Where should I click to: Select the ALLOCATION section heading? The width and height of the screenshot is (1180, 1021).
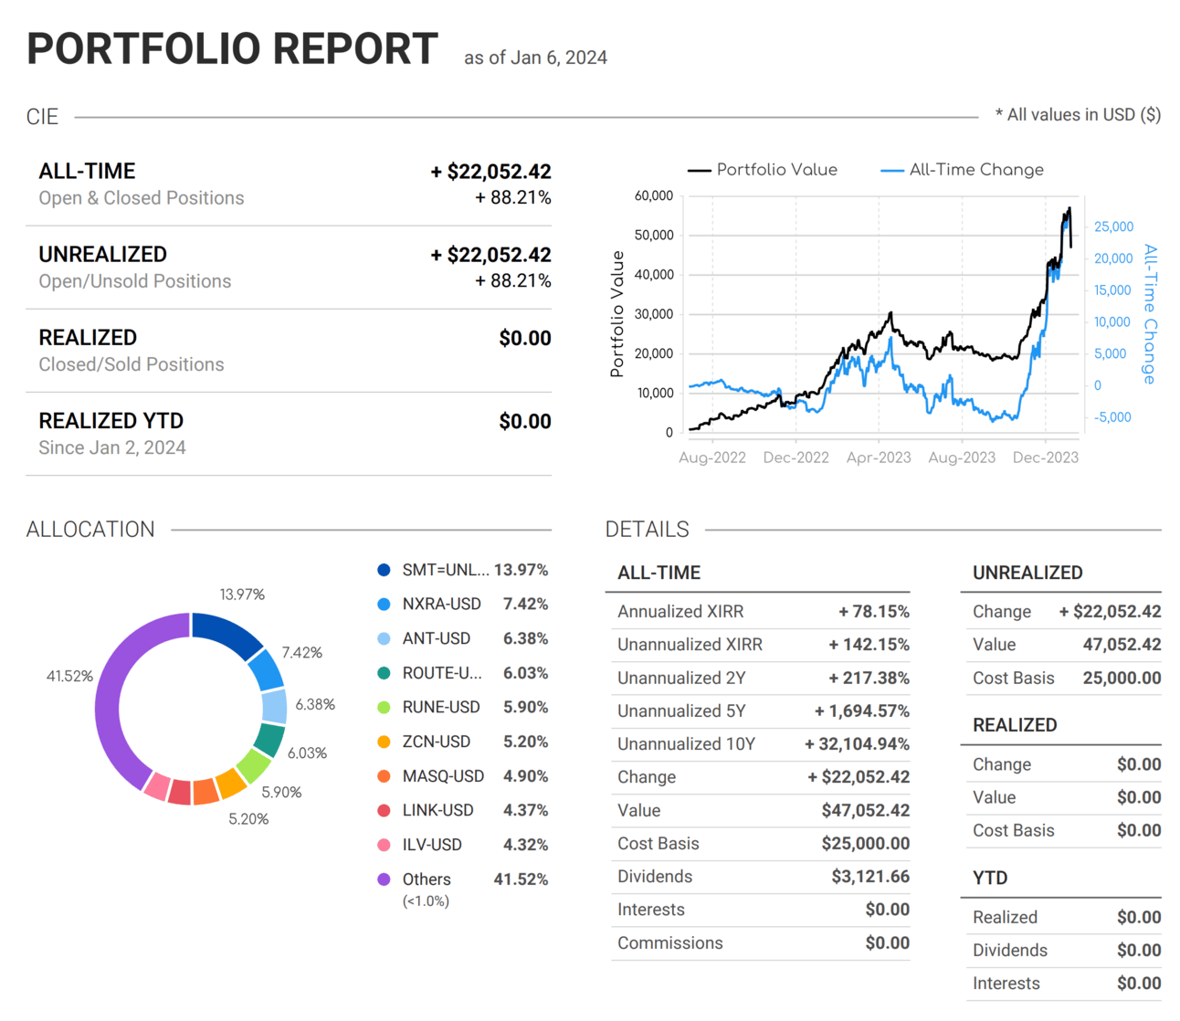click(90, 530)
